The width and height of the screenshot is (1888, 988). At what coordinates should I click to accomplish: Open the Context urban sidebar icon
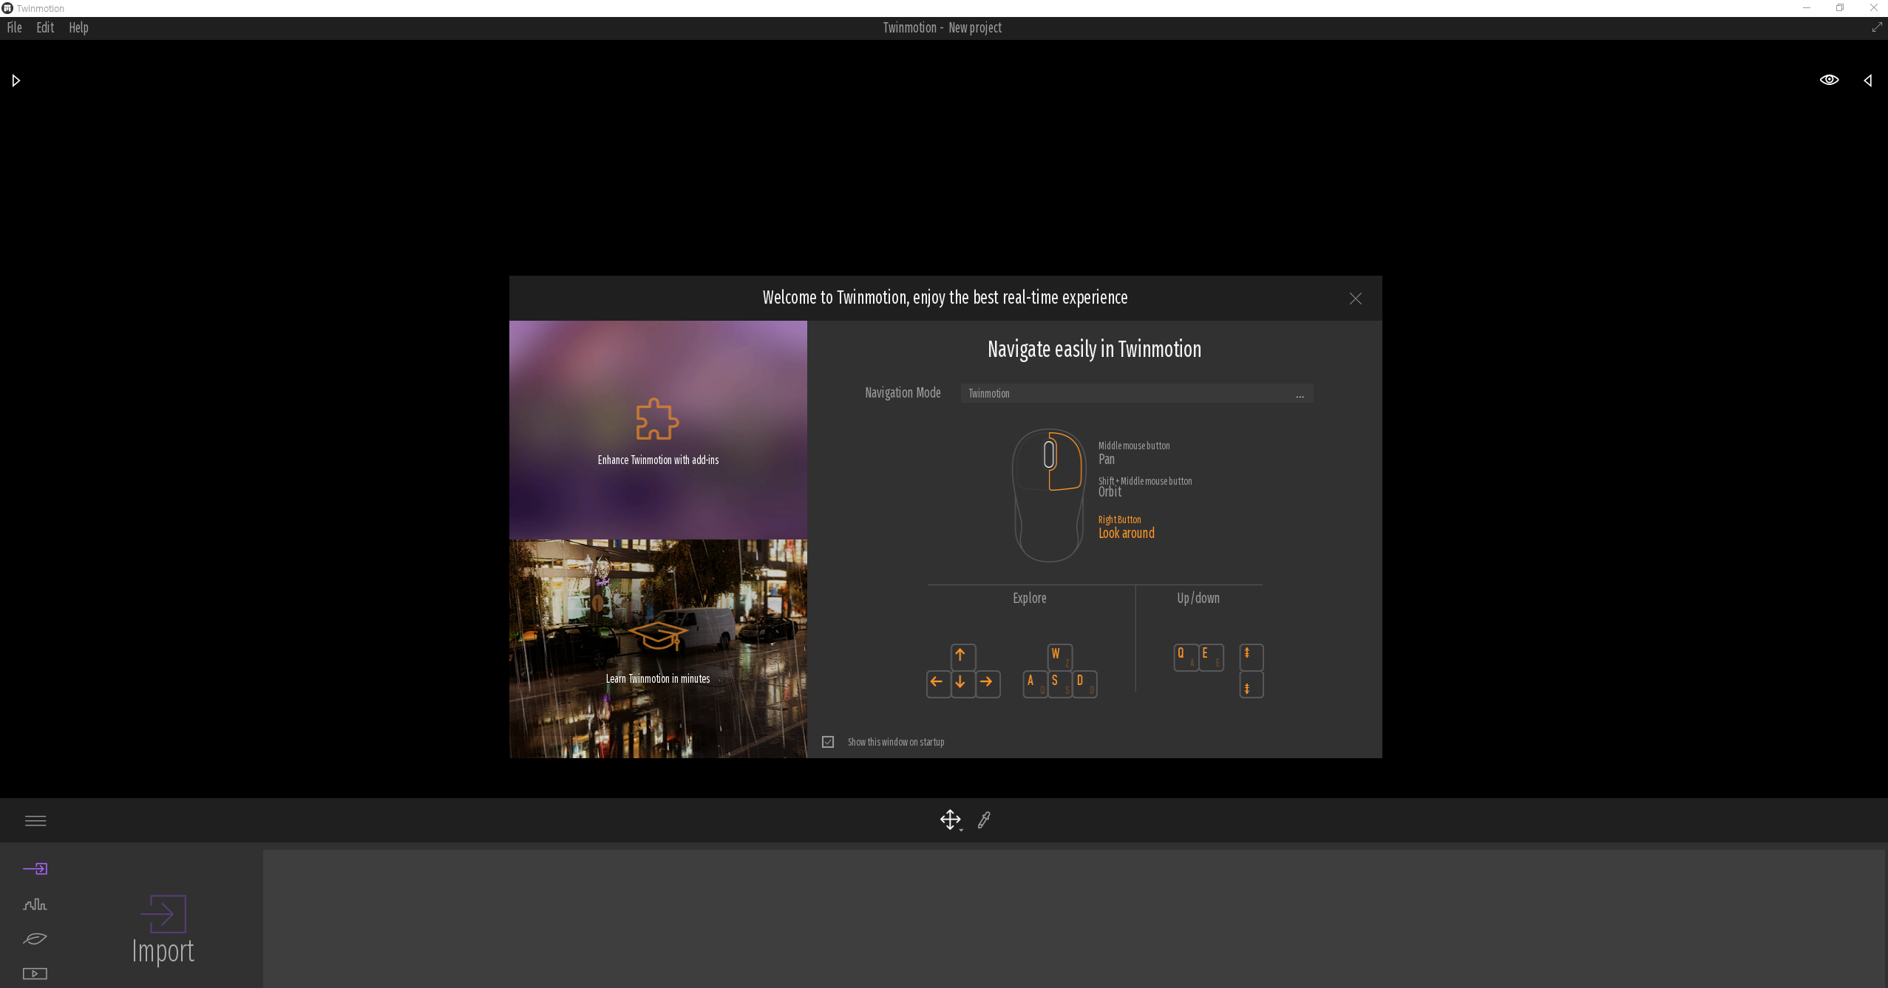click(35, 904)
